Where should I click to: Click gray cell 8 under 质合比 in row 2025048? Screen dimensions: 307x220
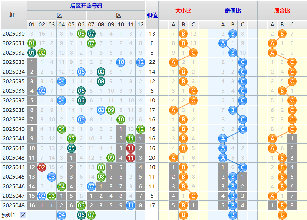292,205
